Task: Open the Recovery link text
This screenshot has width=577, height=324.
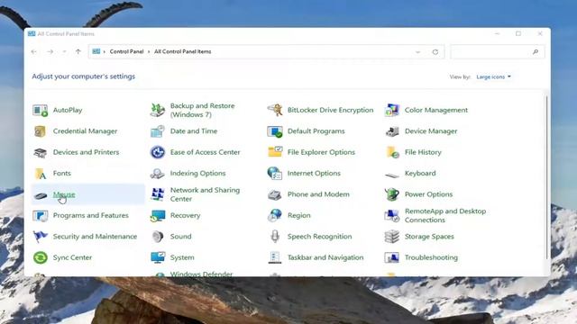Action: pyautogui.click(x=185, y=216)
